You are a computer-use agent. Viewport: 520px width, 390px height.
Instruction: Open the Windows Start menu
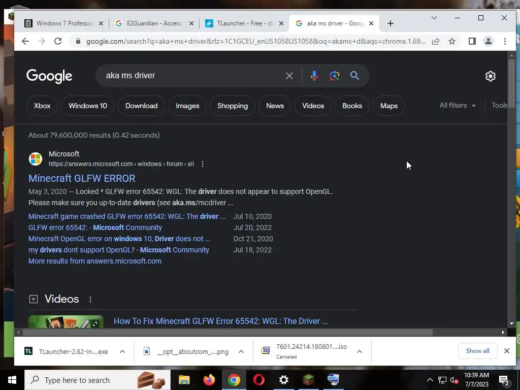(12, 380)
